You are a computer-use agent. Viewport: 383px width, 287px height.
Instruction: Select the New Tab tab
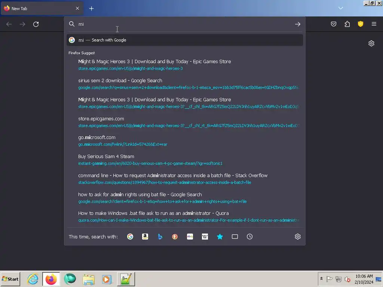(x=42, y=9)
